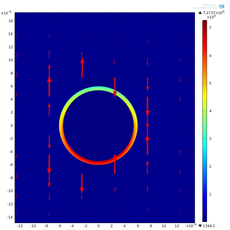Click the downward triangle minimum marker below legend
Viewport: 230px width, 230px height.
tap(200, 226)
